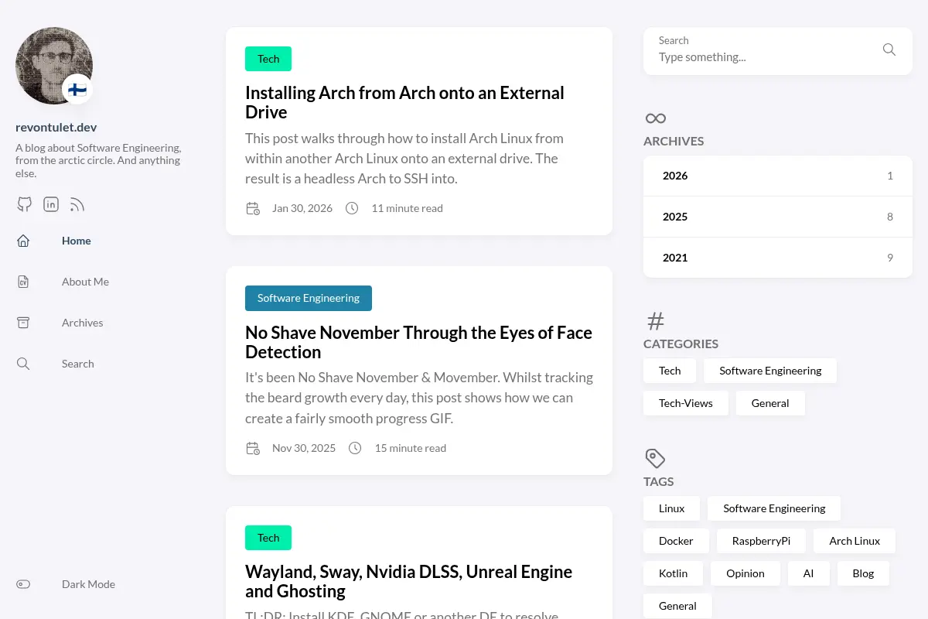Click the Jan 30, 2026 date
928x619 pixels.
(302, 208)
